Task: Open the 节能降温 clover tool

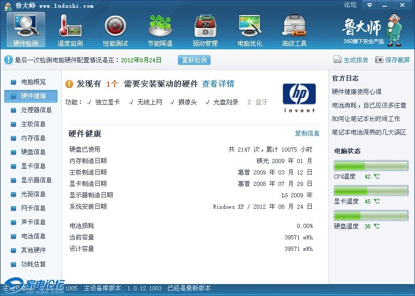Action: pos(160,30)
